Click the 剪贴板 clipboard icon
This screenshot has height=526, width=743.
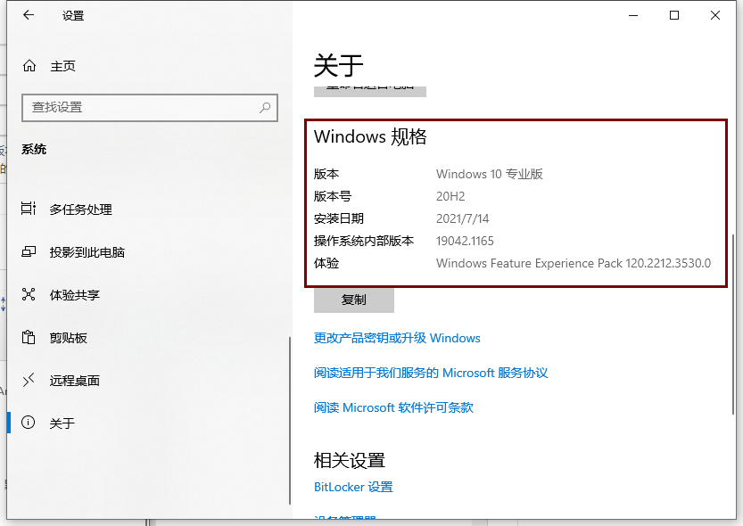coord(29,338)
